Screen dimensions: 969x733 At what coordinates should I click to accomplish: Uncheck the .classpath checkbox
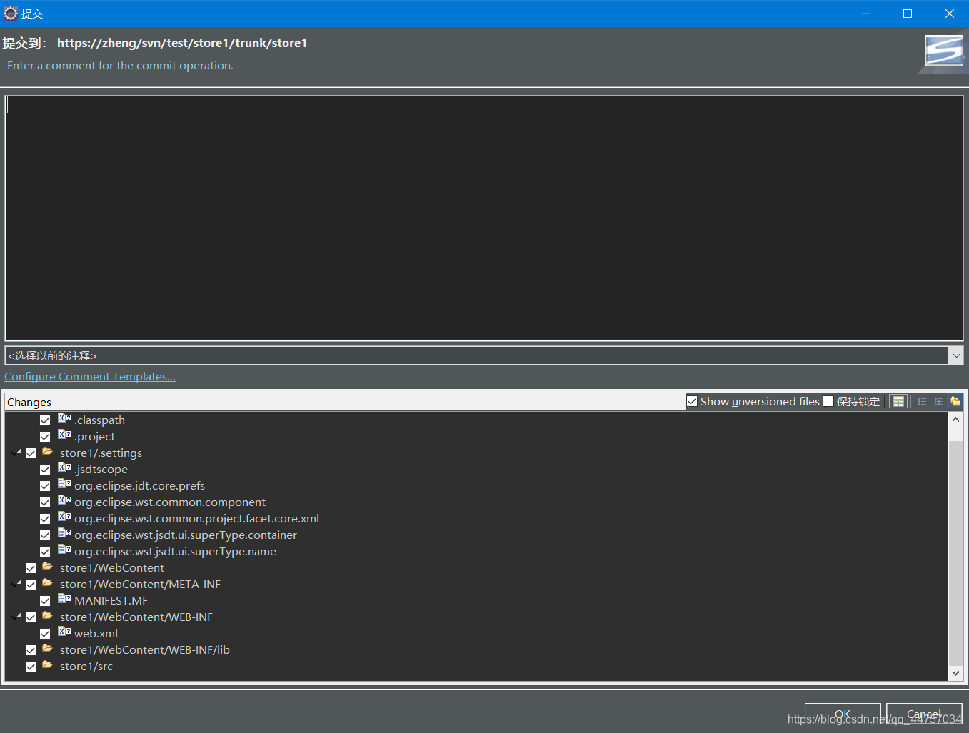click(45, 420)
